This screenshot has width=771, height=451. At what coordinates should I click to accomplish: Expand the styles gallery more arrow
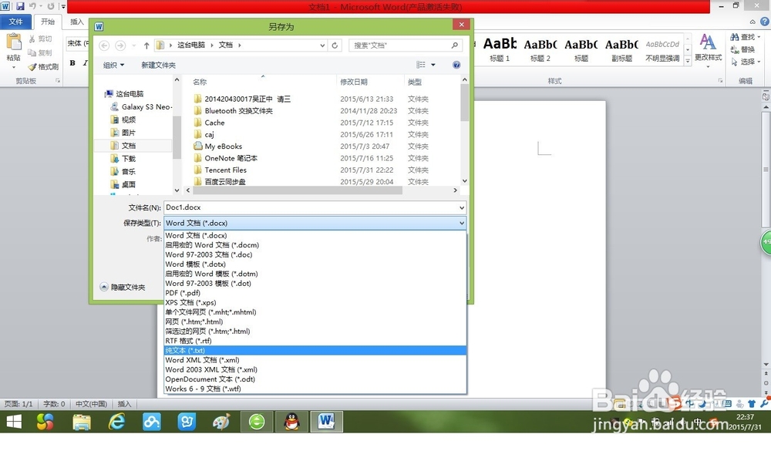[688, 60]
